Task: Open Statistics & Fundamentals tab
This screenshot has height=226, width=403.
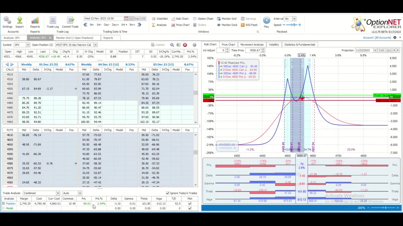Action: pyautogui.click(x=299, y=45)
